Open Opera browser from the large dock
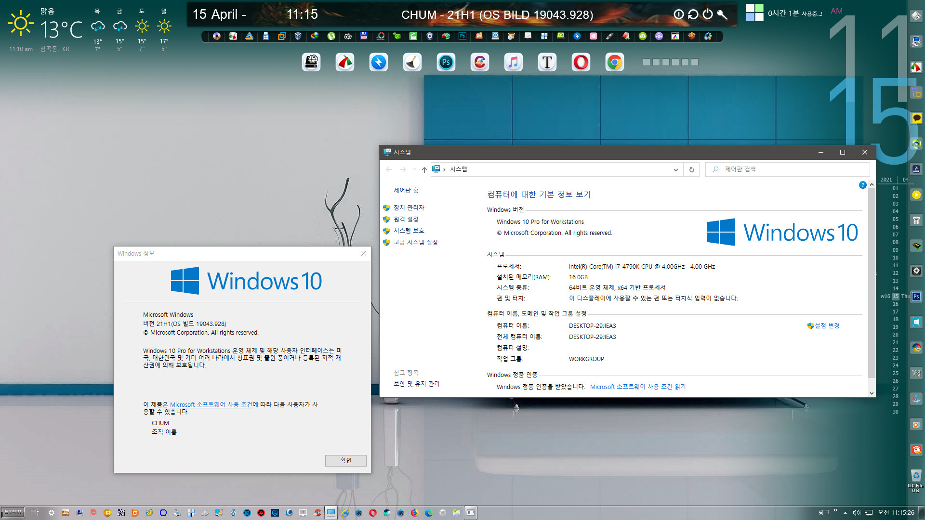The width and height of the screenshot is (925, 520). [581, 63]
